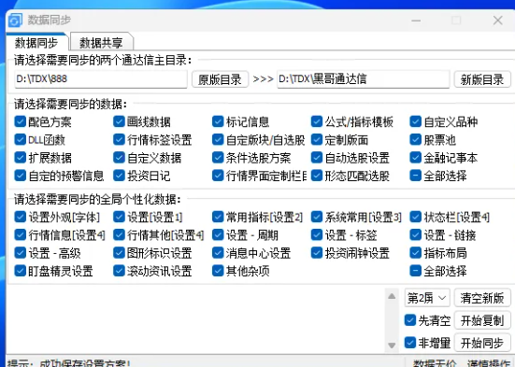Toggle 全部选择 in the sync data group
The image size is (515, 367).
[x=416, y=176]
